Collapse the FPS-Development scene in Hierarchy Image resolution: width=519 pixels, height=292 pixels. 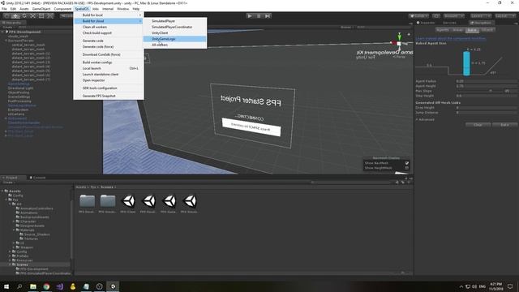(2, 32)
